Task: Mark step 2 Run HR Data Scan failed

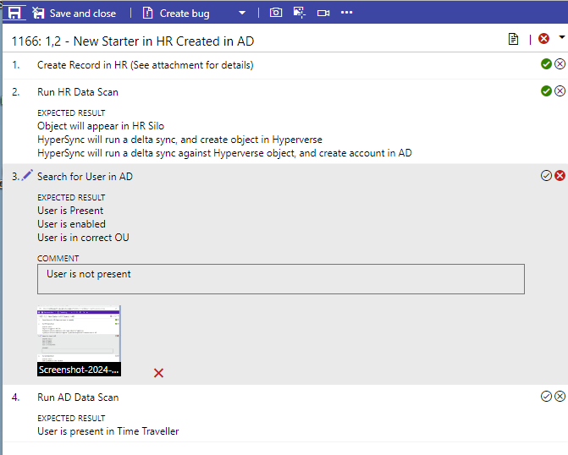Action: click(560, 91)
